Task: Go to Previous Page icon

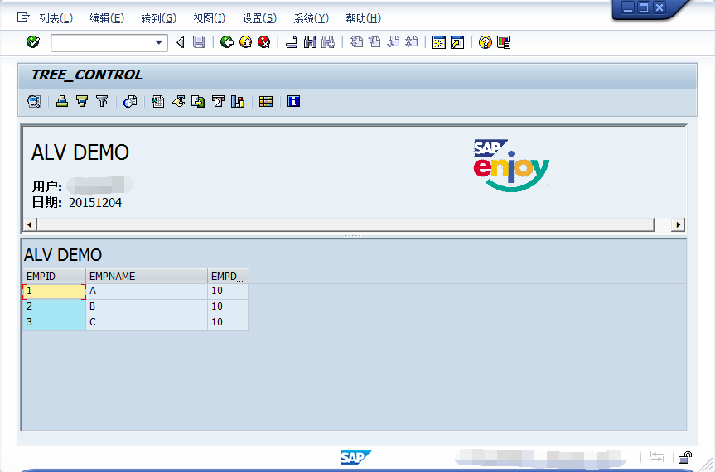Action: coord(374,42)
